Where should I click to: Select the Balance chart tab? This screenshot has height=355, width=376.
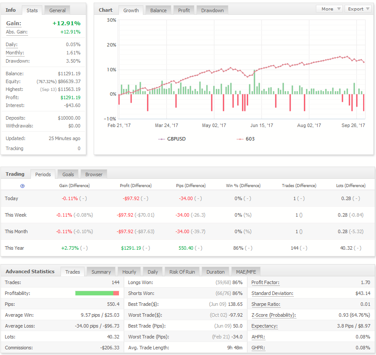click(x=158, y=10)
